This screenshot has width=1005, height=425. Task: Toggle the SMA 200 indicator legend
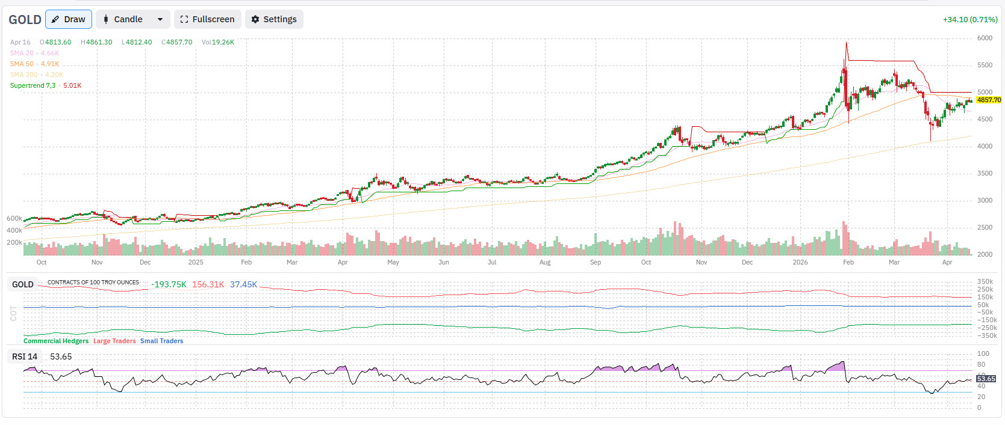[x=36, y=75]
